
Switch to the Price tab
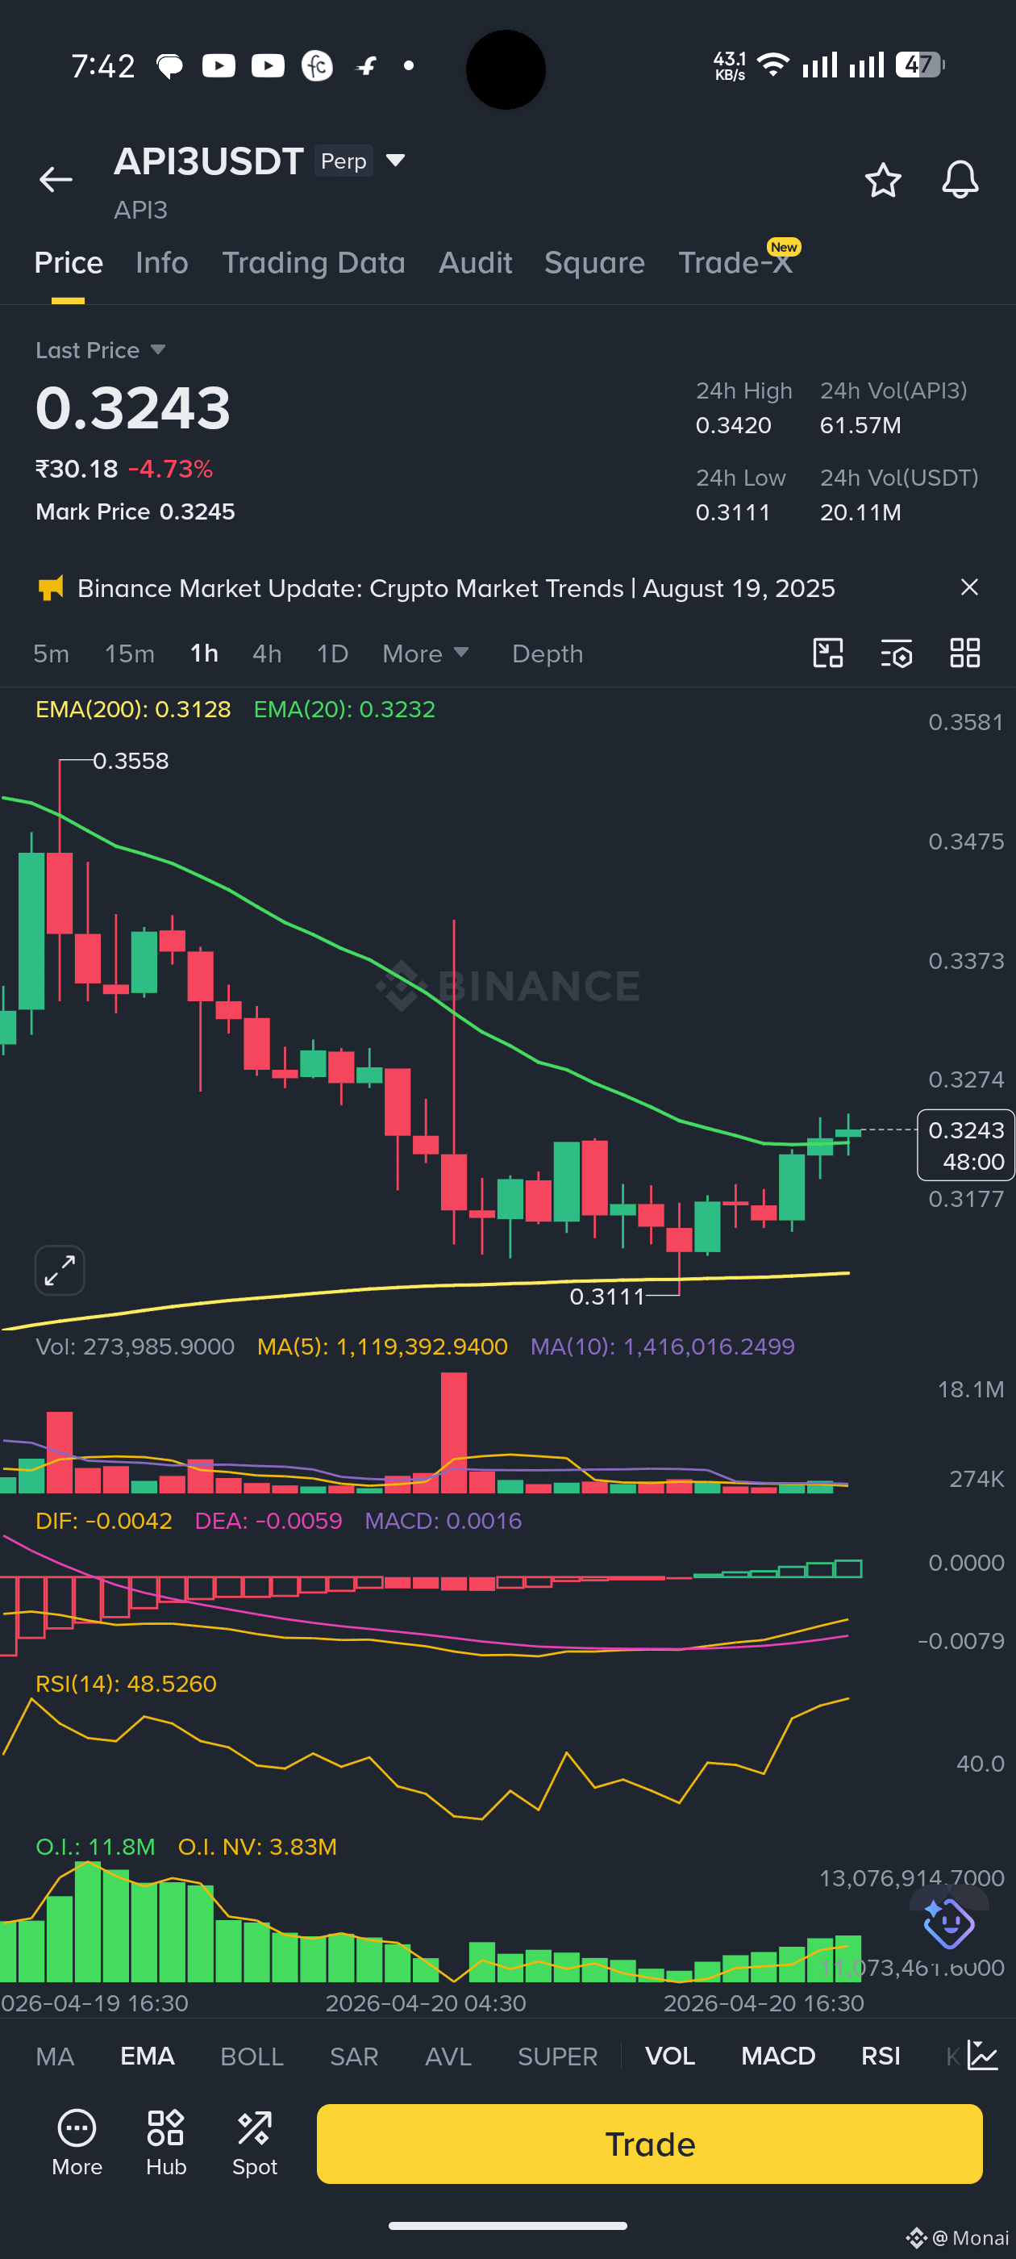(x=69, y=263)
